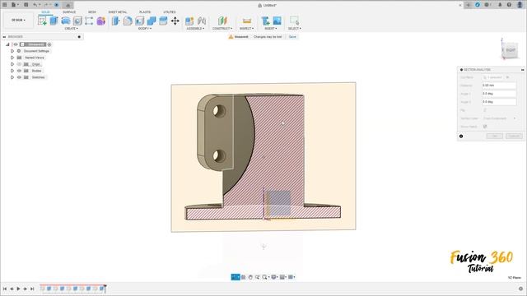Toggle the Flip checkbox in Section Analysis
Image resolution: width=527 pixels, height=296 pixels.
[x=485, y=110]
